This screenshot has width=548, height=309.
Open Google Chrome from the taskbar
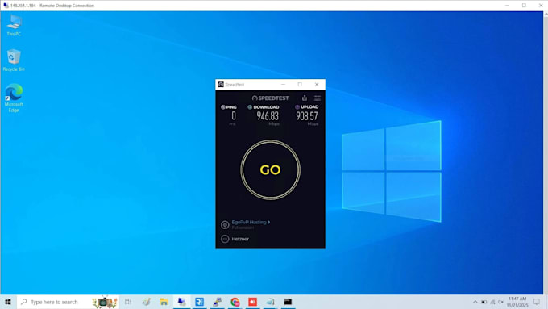(235, 302)
